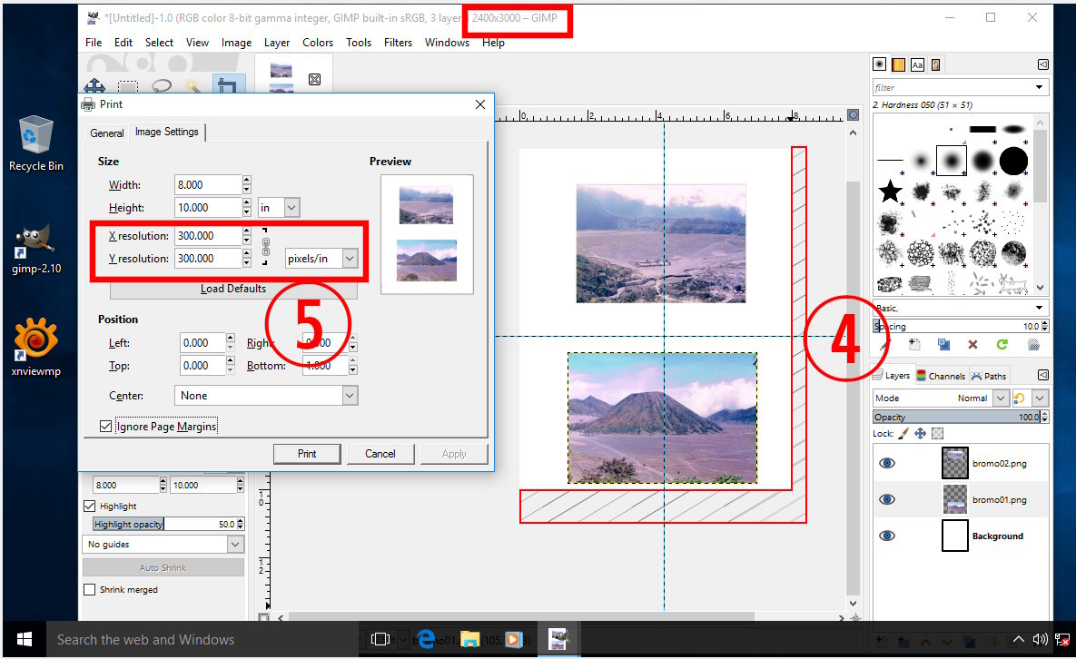Click the Load Defaults button
The width and height of the screenshot is (1076, 659).
coord(233,290)
